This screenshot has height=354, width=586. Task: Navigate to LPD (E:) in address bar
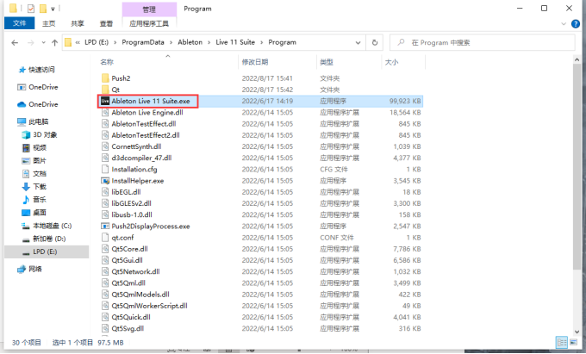[97, 42]
